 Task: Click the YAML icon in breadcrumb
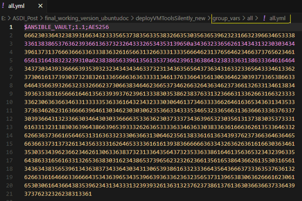pyautogui.click(x=264, y=18)
